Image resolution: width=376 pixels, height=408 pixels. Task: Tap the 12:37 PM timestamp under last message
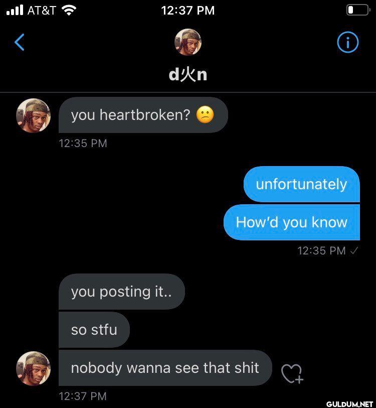point(83,396)
